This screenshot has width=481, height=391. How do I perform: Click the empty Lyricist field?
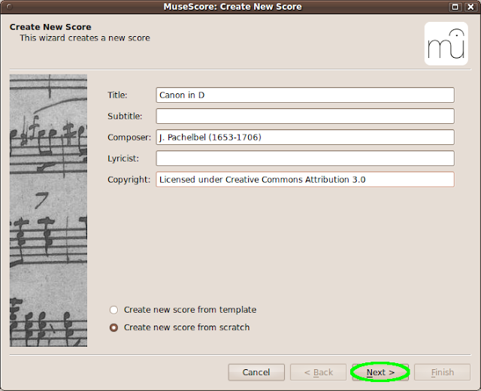(305, 159)
